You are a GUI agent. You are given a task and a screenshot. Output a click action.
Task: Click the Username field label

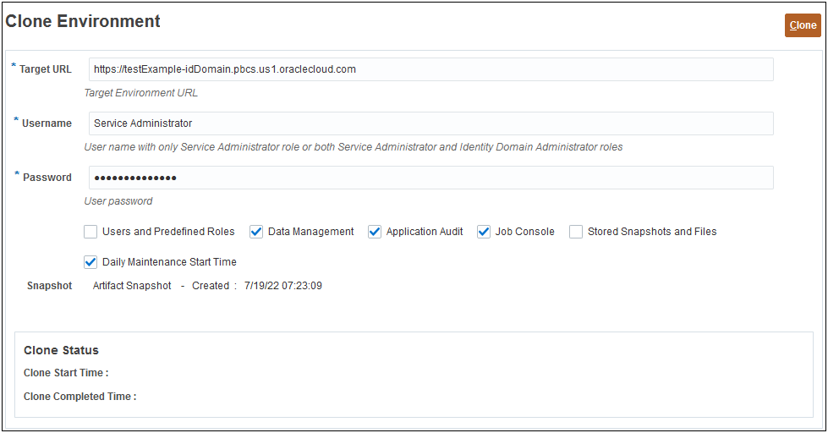[x=47, y=123]
